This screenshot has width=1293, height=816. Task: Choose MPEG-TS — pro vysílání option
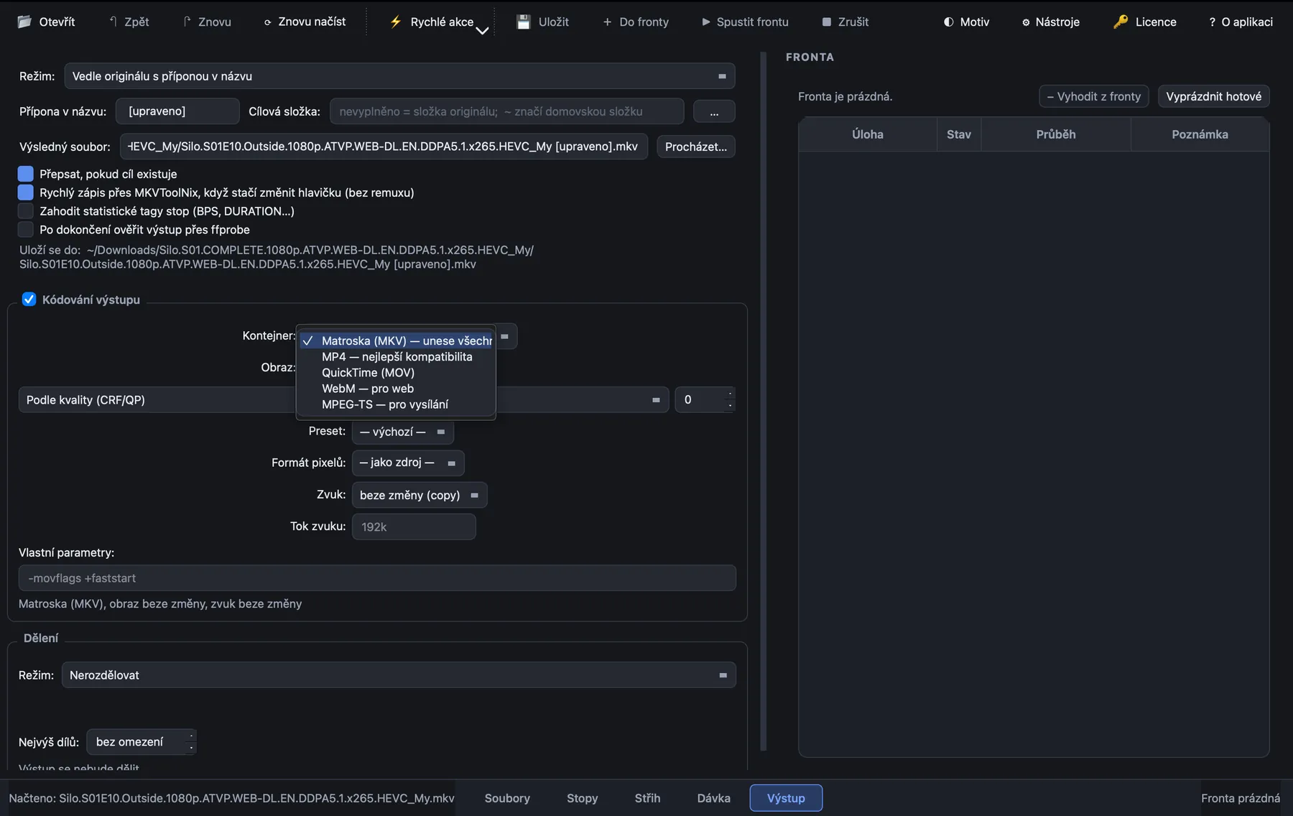point(397,404)
